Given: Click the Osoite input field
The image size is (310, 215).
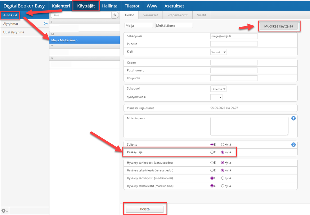Looking at the screenshot, I should [234, 63].
